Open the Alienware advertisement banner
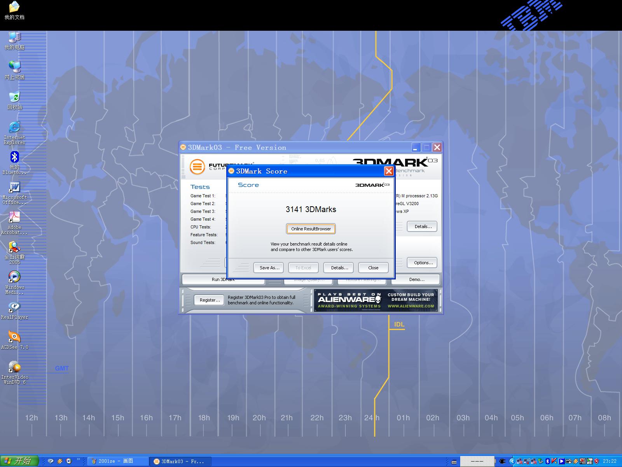 [x=376, y=300]
